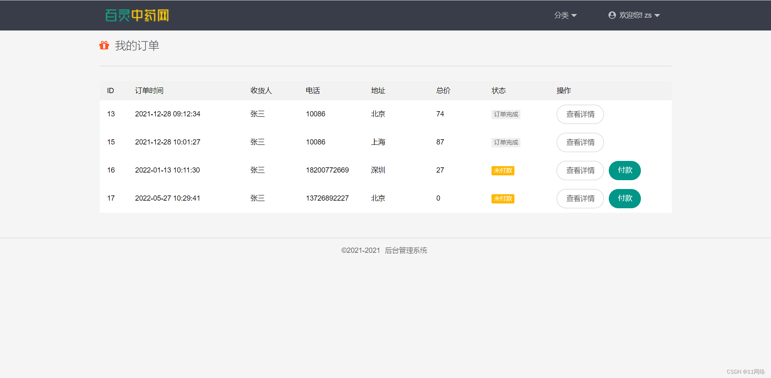Click the 我的订单 page heading
The height and width of the screenshot is (378, 771).
[x=137, y=46]
